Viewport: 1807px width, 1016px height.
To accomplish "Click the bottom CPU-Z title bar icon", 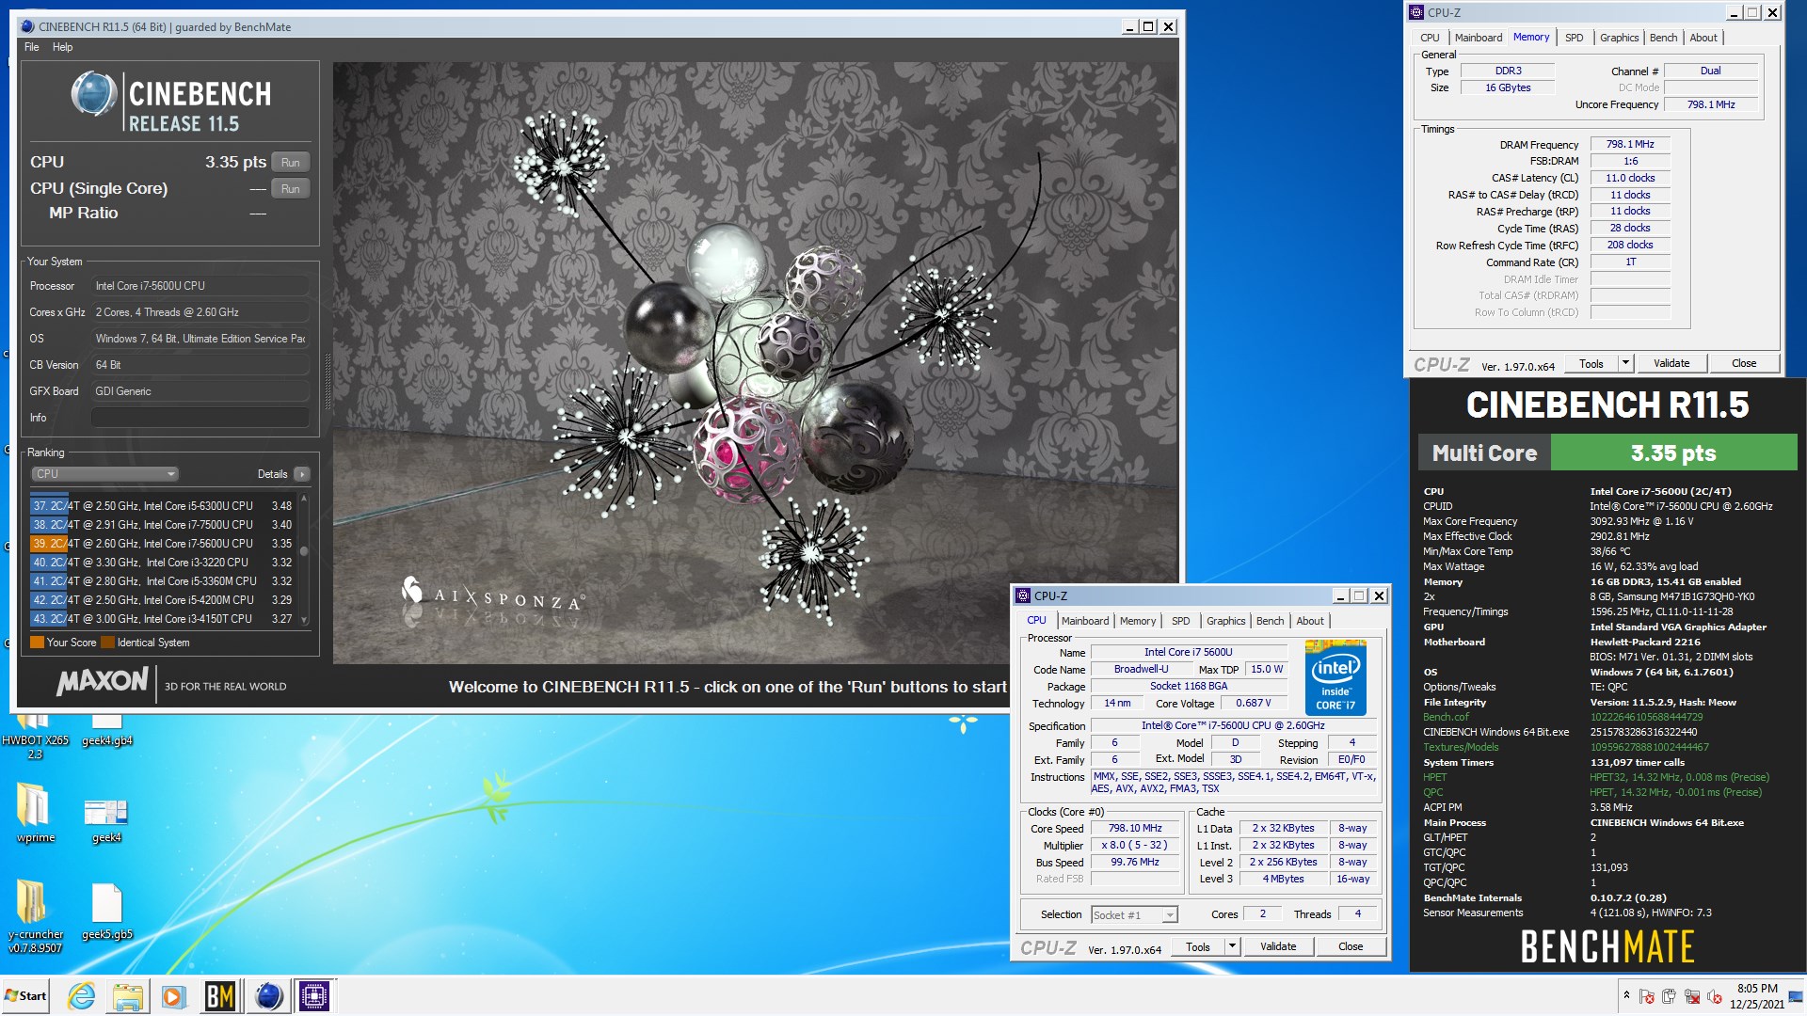I will click(x=1023, y=595).
